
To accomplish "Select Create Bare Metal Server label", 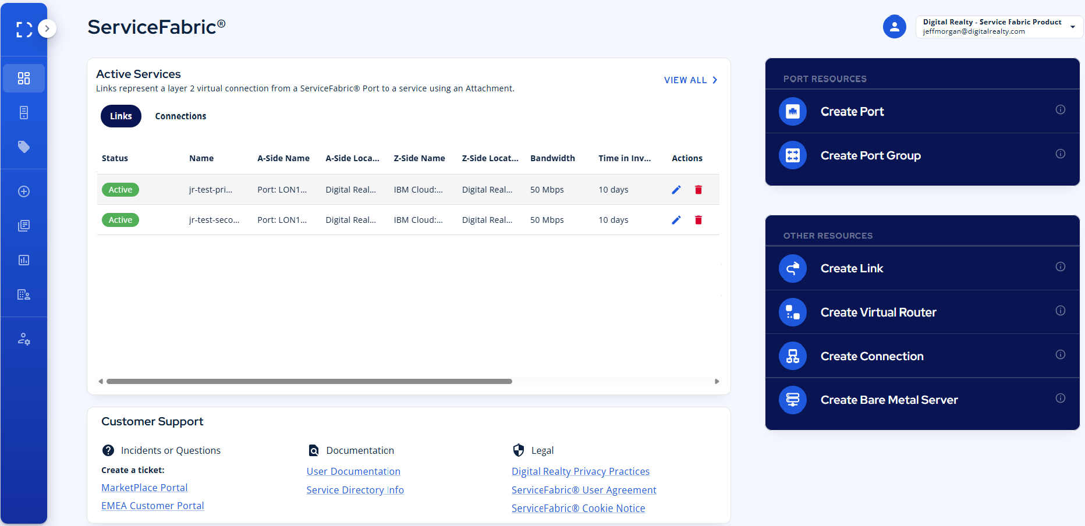I will (x=889, y=400).
